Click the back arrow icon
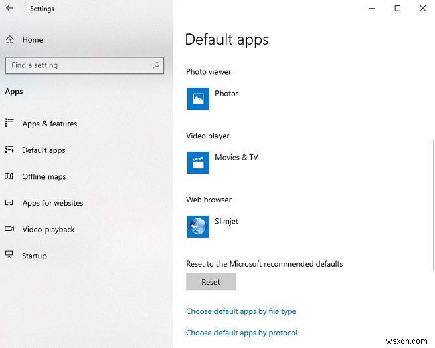The image size is (435, 348). 9,8
